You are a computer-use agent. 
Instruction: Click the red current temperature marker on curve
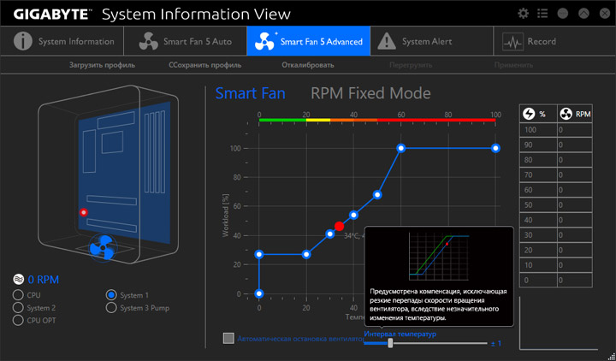coord(339,226)
